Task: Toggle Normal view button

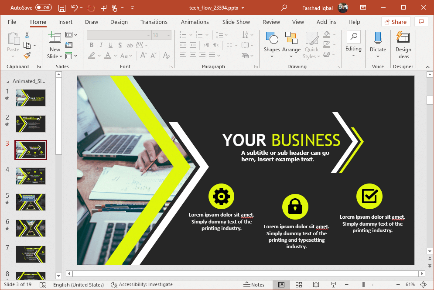Action: point(281,285)
